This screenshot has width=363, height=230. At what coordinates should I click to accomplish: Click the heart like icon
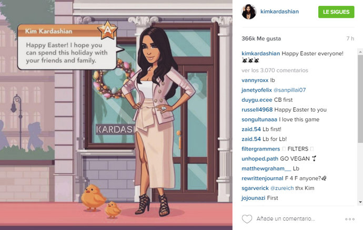[247, 218]
